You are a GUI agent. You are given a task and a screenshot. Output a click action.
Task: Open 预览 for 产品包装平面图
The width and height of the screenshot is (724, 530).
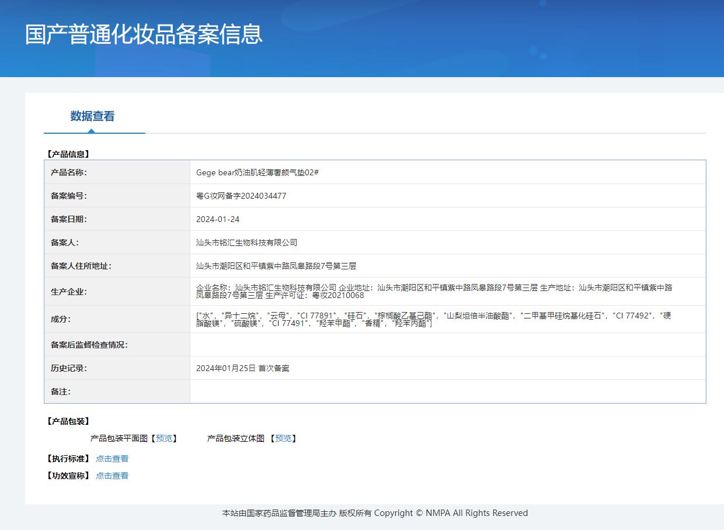tap(166, 438)
